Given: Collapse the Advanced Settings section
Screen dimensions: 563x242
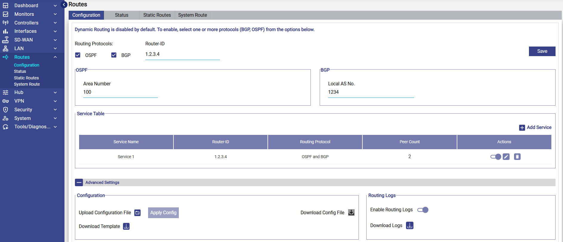Looking at the screenshot, I should [x=79, y=182].
